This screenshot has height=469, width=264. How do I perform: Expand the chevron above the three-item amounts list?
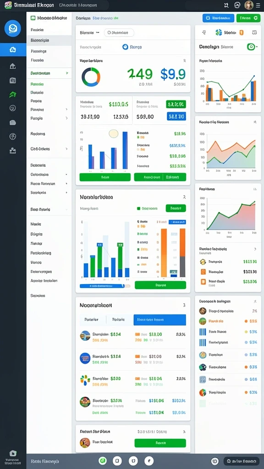pyautogui.click(x=255, y=249)
